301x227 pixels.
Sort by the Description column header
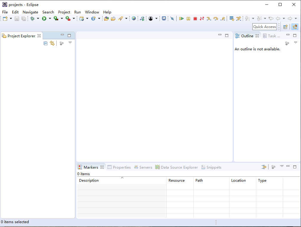click(122, 181)
